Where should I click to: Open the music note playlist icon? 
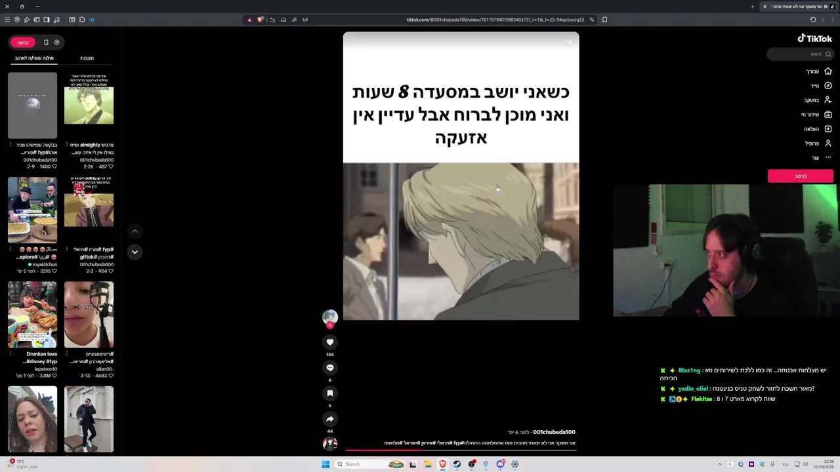[x=56, y=20]
